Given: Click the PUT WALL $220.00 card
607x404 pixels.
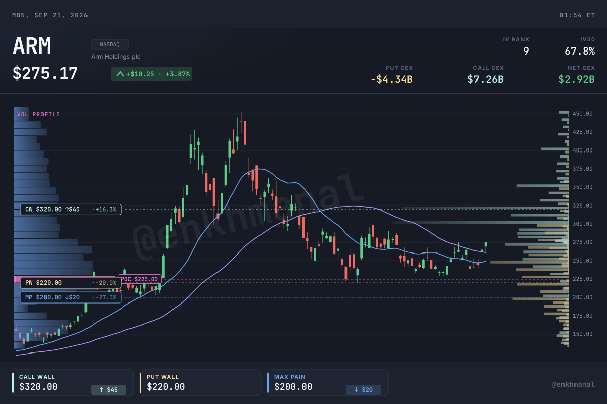Looking at the screenshot, I should [200, 383].
